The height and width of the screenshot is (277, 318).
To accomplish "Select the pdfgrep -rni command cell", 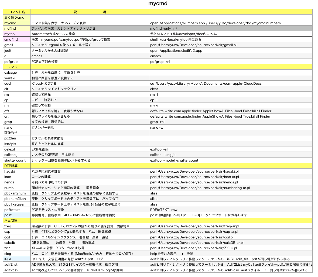I will tap(231, 61).
